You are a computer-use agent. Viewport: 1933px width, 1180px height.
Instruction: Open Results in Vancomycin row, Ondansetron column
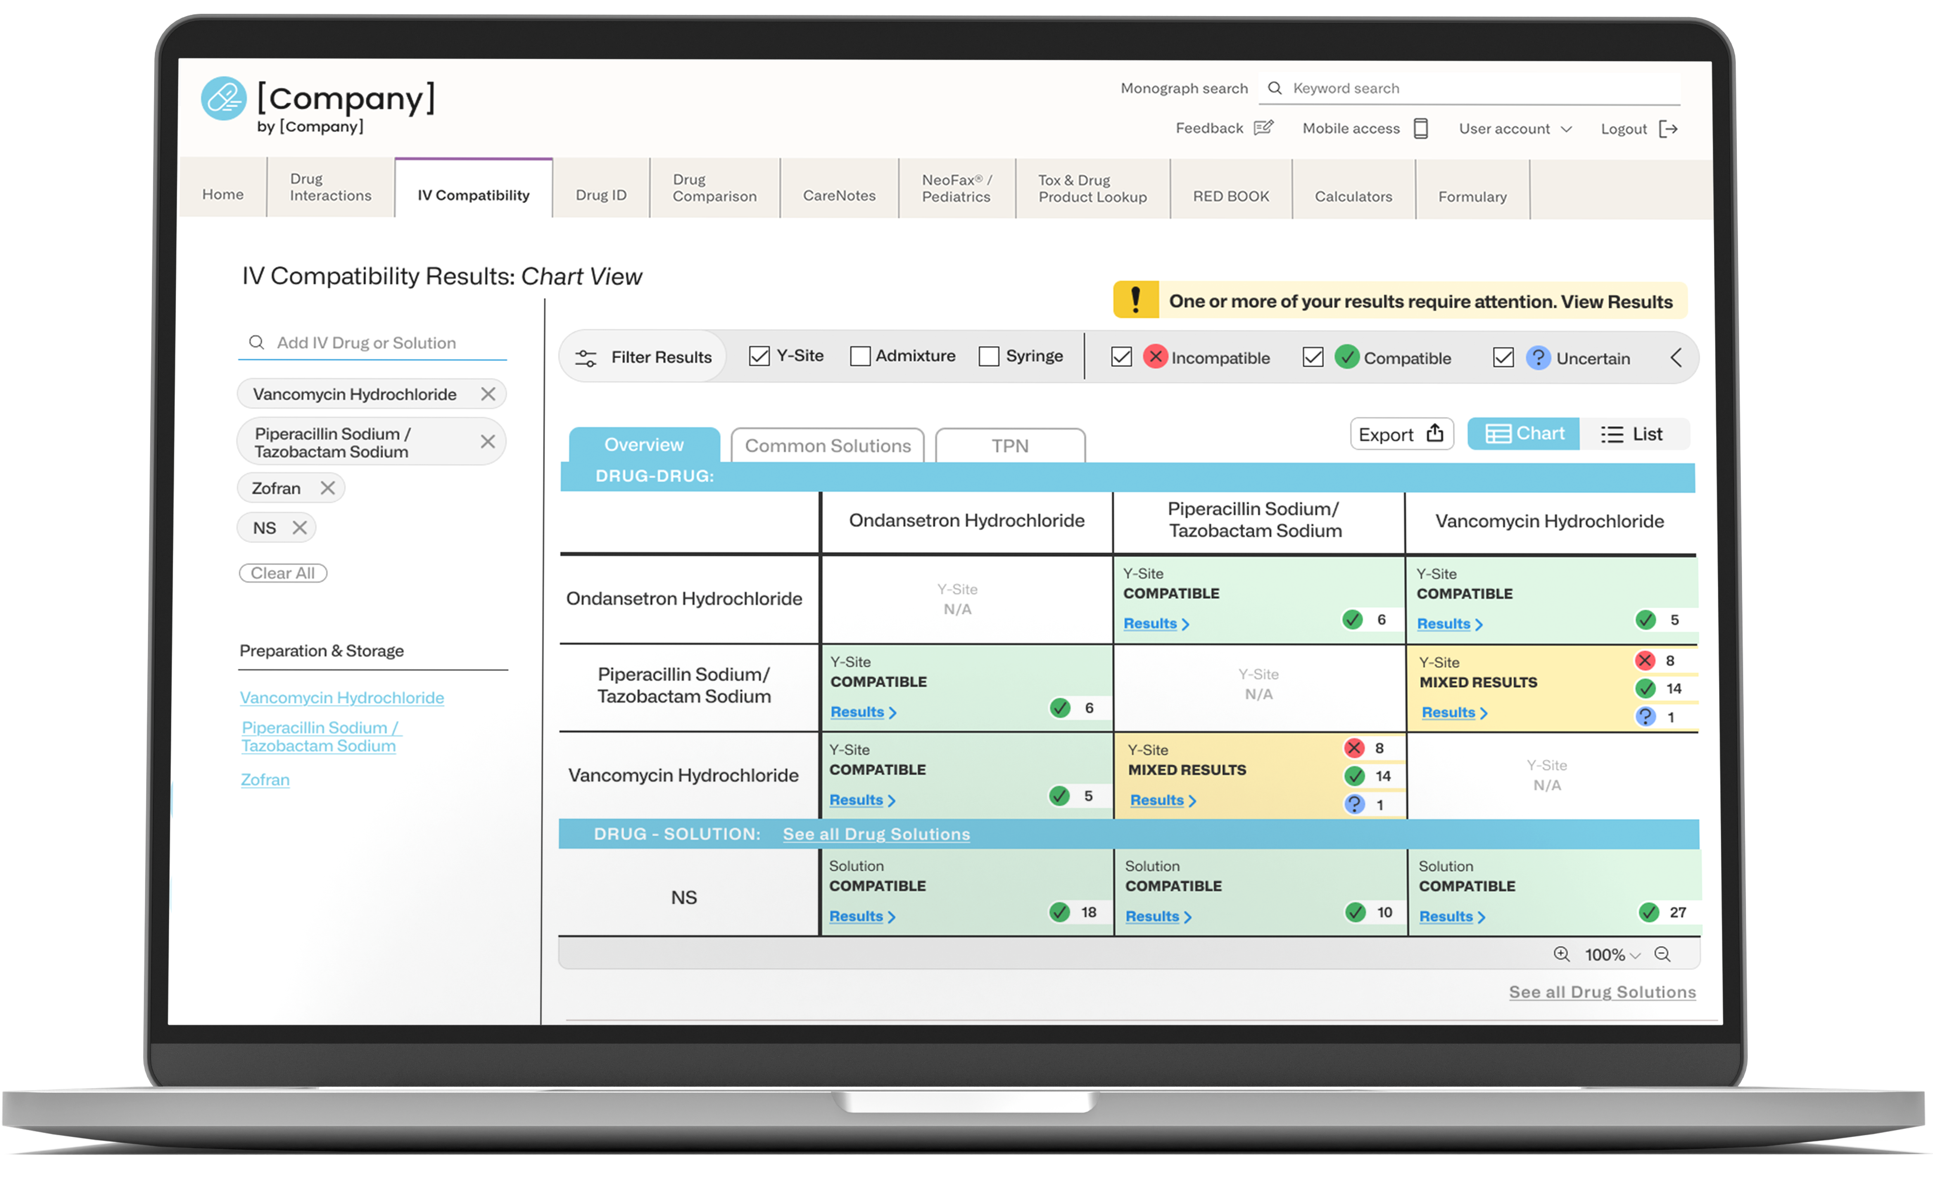point(862,799)
